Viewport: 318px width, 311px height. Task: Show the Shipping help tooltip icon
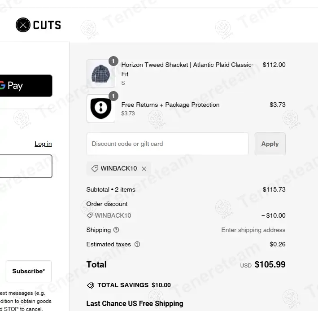point(116,230)
